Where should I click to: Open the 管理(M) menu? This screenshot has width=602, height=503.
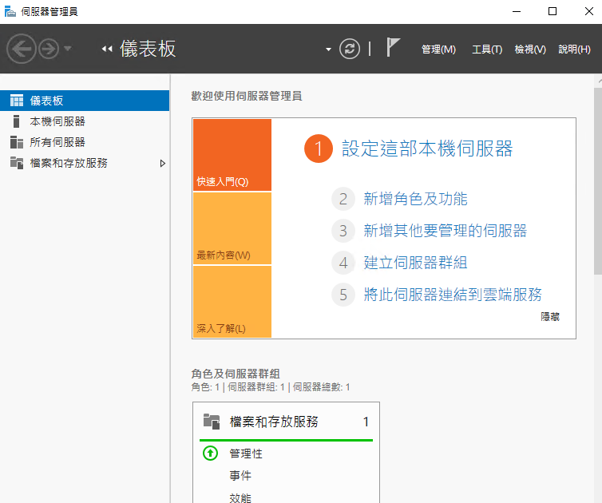click(438, 50)
